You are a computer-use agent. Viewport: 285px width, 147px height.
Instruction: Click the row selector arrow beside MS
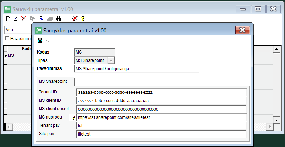(6, 55)
